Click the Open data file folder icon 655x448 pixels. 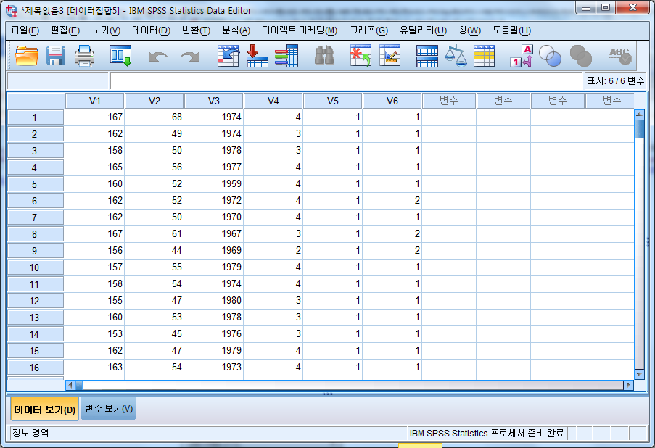(x=27, y=56)
